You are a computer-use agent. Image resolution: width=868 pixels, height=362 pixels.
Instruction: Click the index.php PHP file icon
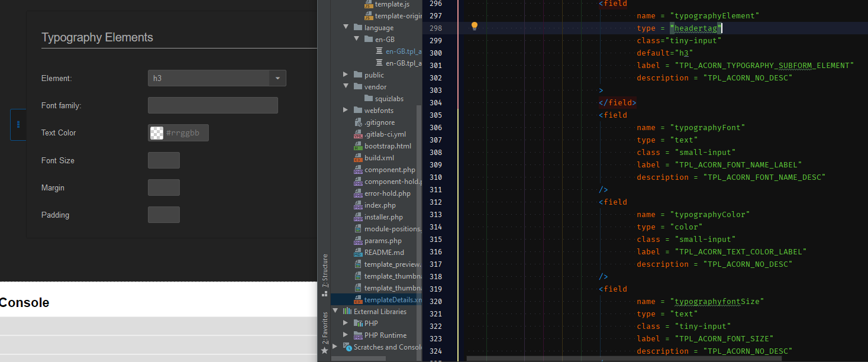click(x=358, y=205)
